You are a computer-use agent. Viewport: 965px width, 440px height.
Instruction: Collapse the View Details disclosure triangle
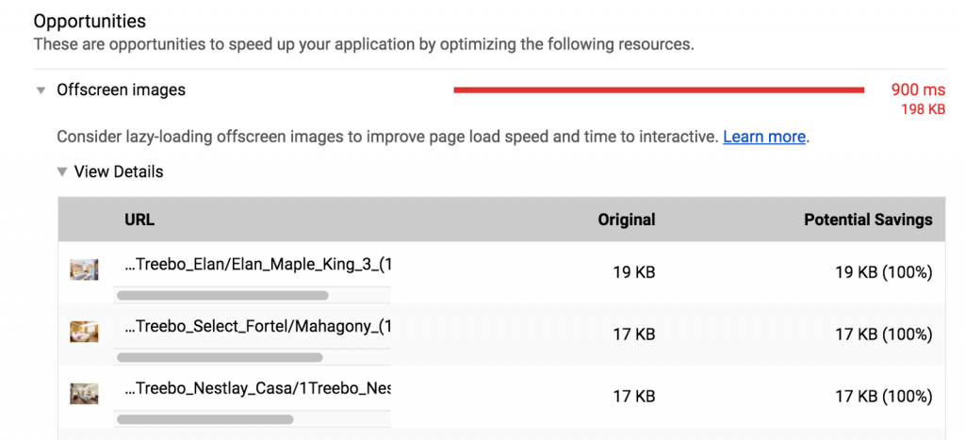tap(61, 171)
